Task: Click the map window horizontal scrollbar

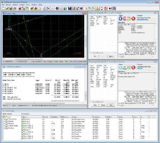Action: pyautogui.click(x=44, y=59)
